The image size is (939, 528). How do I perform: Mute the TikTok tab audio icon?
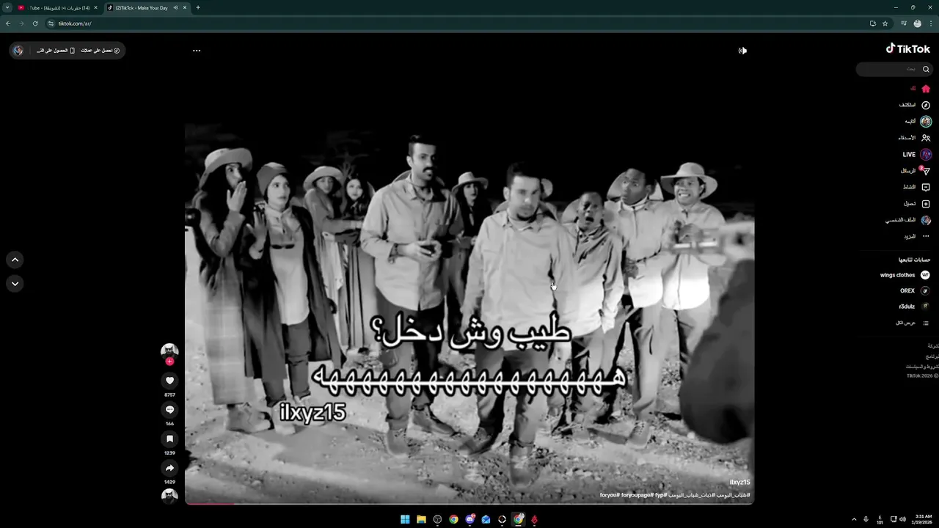point(175,7)
